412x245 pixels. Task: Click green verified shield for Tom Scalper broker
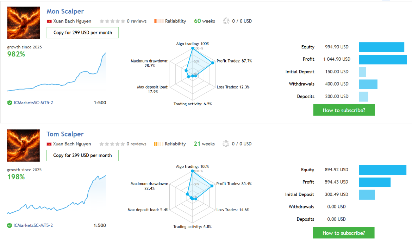point(10,225)
